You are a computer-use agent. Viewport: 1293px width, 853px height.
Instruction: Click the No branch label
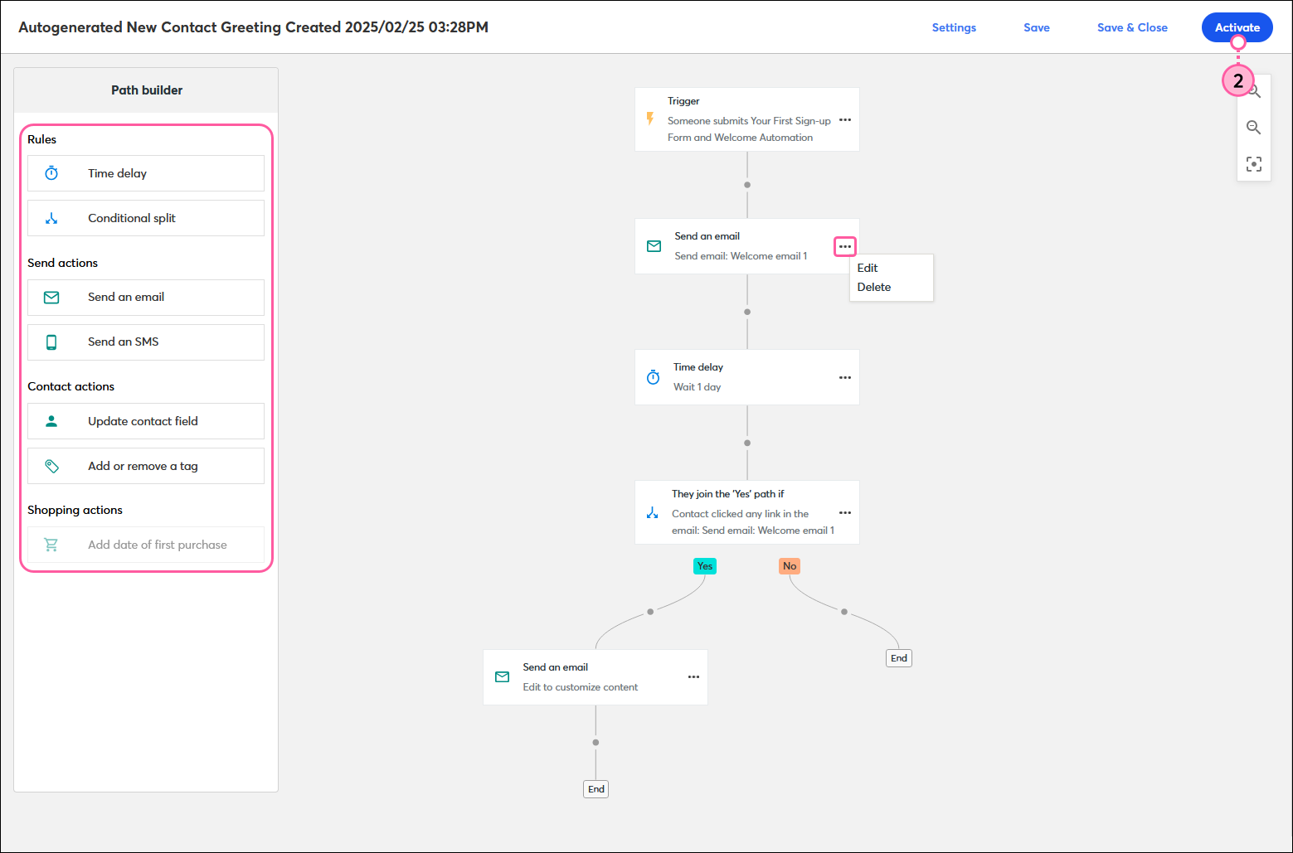[790, 566]
